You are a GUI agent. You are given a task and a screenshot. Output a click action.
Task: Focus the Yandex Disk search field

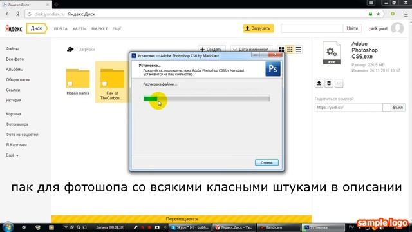tap(312, 28)
